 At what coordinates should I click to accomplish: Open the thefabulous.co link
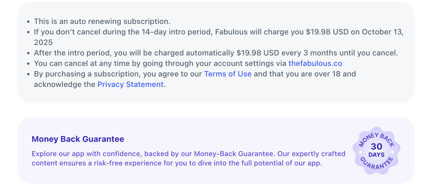(315, 63)
